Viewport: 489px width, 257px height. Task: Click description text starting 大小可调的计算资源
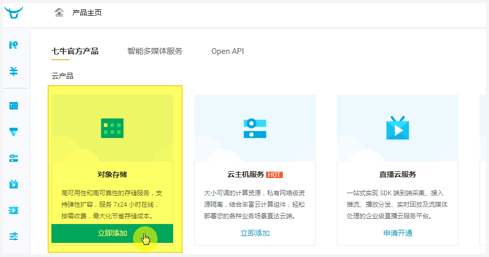click(254, 205)
